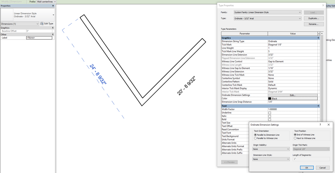The width and height of the screenshot is (335, 173).
Task: Click the Interior Tick Mark Display value Dynamic
Action: point(293,89)
